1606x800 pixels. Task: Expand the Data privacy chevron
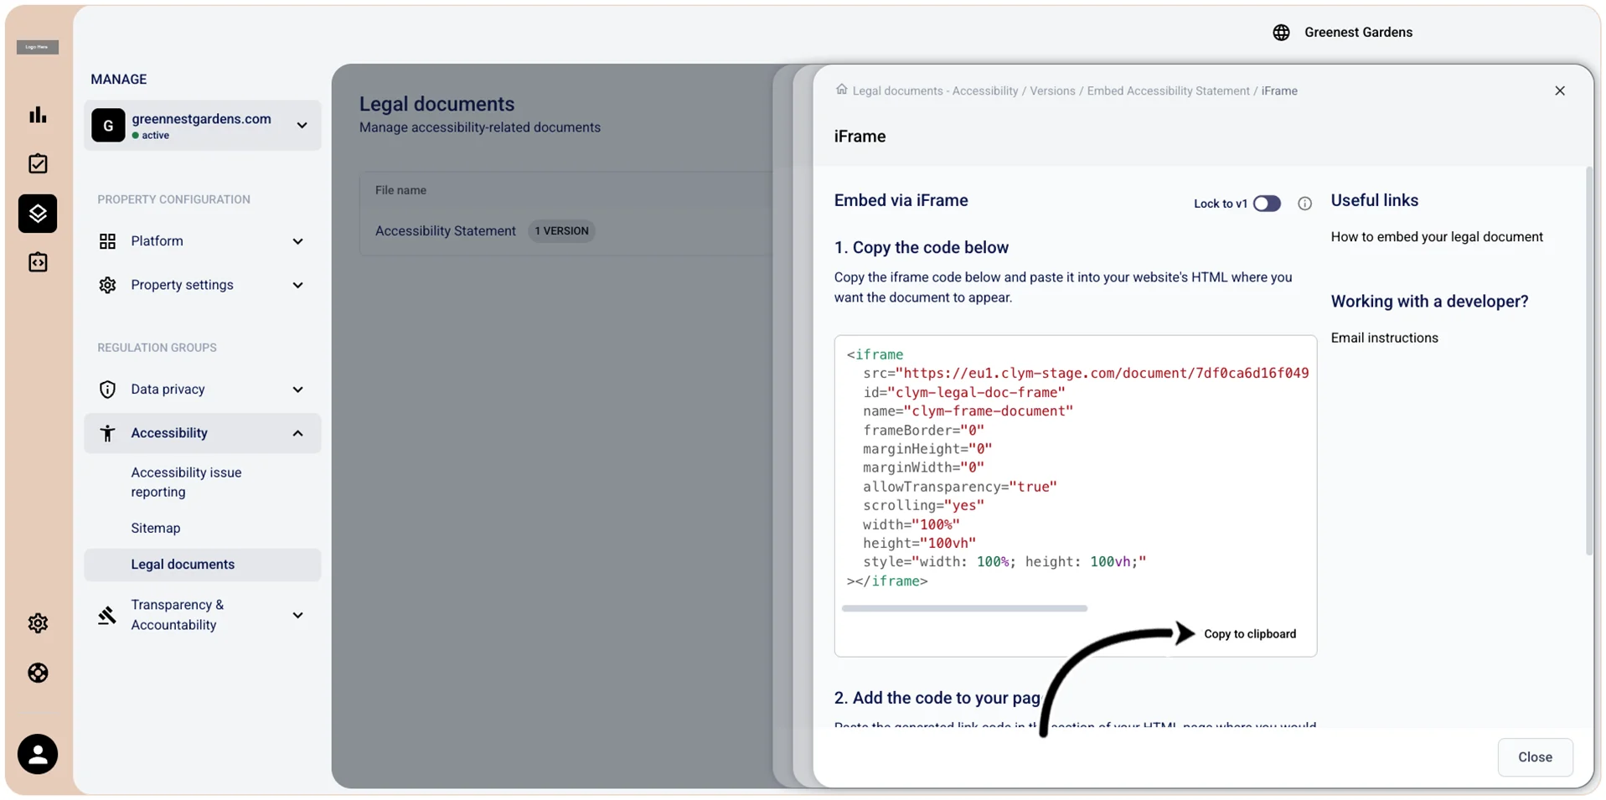click(297, 390)
